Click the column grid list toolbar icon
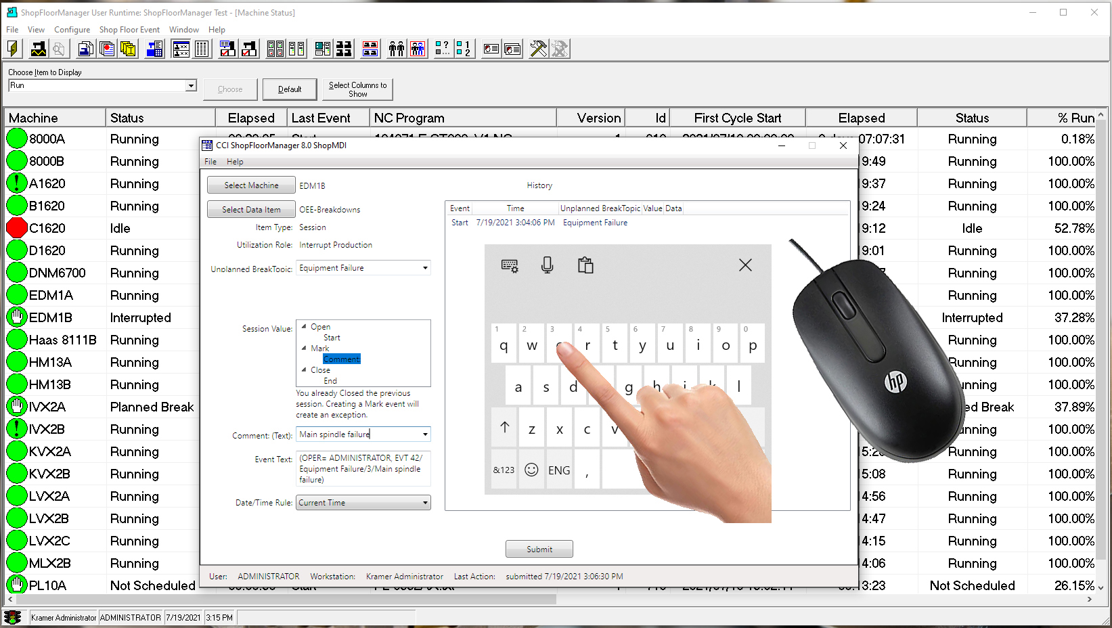Screen dimensions: 1112x628 tap(202, 49)
